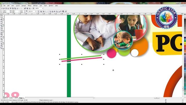
Task: Open the Layout menu
Action: (18, 6)
